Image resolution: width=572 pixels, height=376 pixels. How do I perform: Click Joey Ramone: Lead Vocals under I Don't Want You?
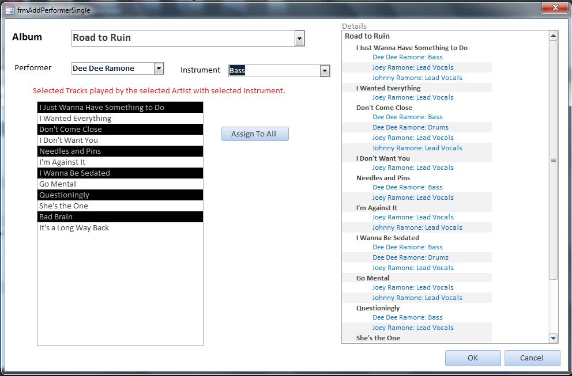click(x=413, y=168)
